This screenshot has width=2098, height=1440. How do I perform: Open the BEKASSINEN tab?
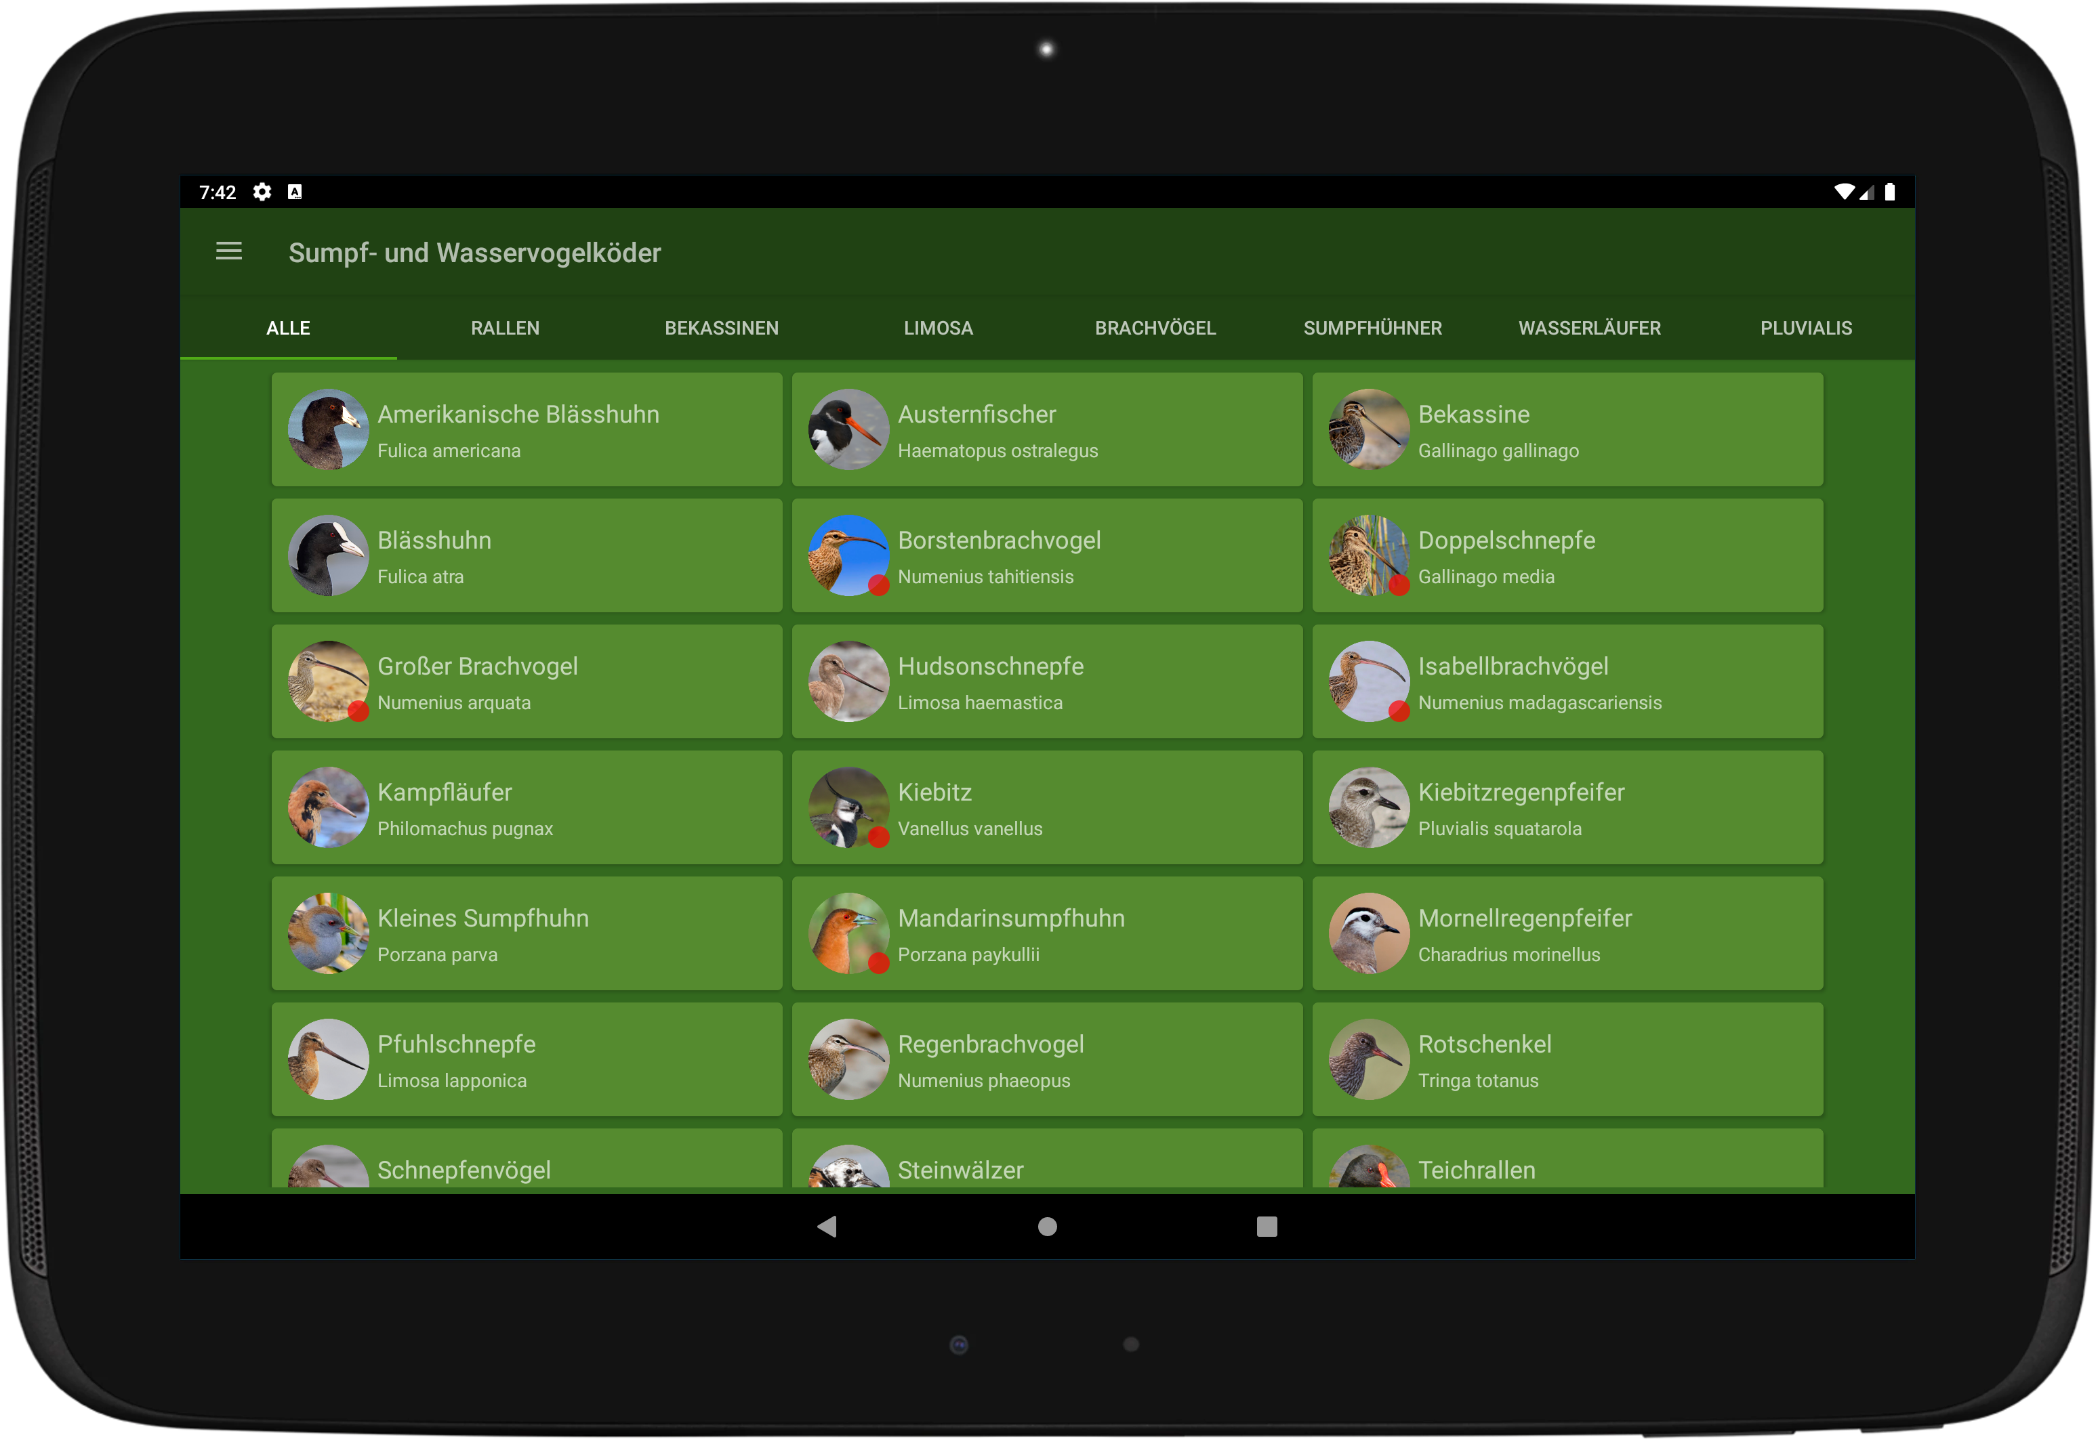click(721, 329)
